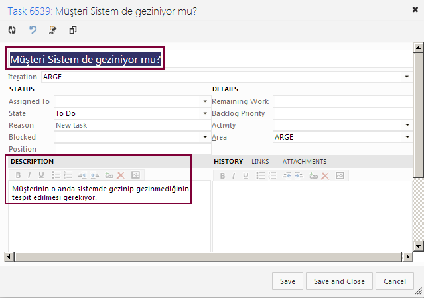Toggle Underline in the History toolbar
This screenshot has height=298, width=424.
[x=246, y=175]
